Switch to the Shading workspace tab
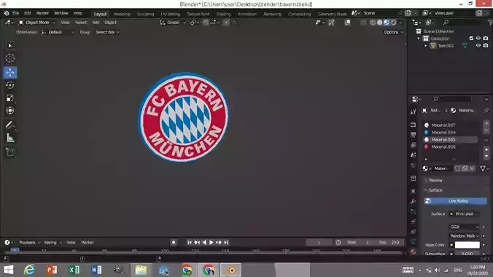493x277 pixels. click(x=223, y=14)
